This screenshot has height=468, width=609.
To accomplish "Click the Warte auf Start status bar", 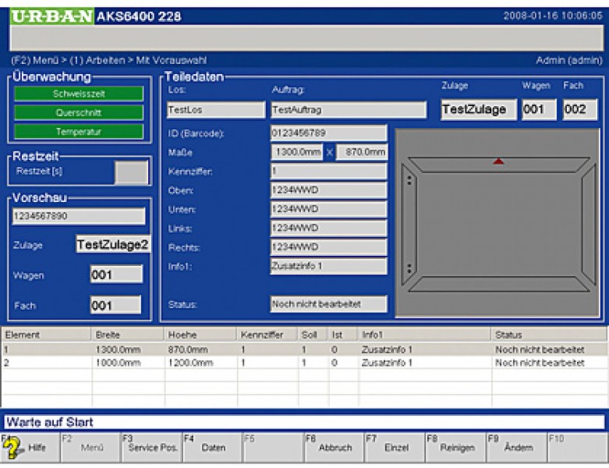I will [x=304, y=422].
